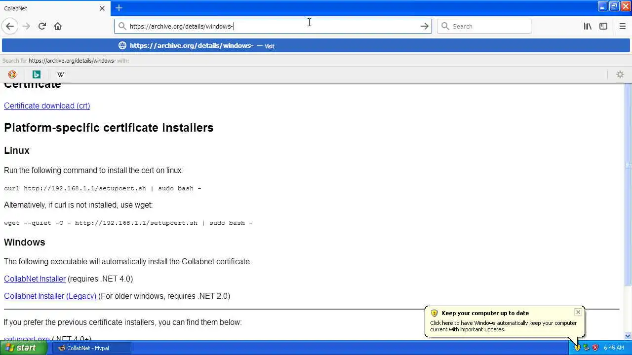This screenshot has height=355, width=632.
Task: Open Certificate download (crt) link
Action: click(47, 106)
